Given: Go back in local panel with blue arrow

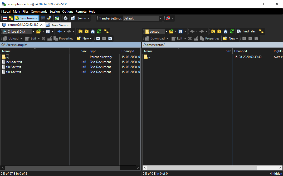Looking at the screenshot, I should [60, 32].
